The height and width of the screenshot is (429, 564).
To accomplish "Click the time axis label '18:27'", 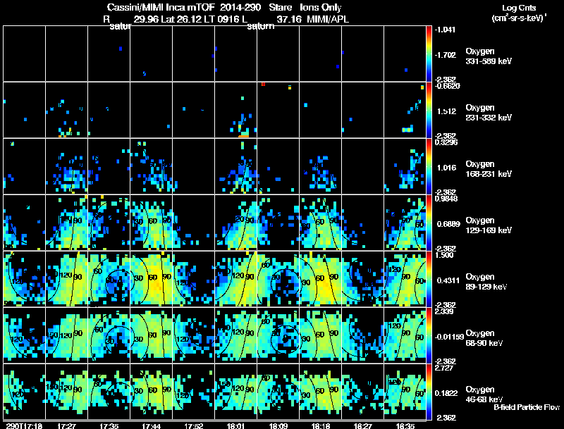I will [362, 425].
